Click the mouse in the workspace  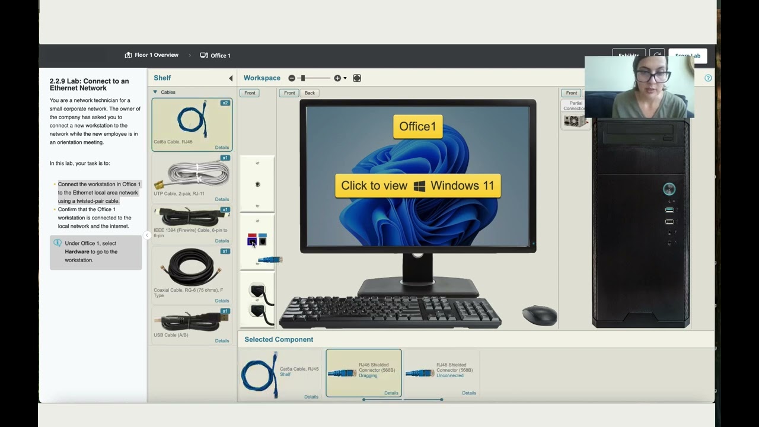(x=540, y=315)
